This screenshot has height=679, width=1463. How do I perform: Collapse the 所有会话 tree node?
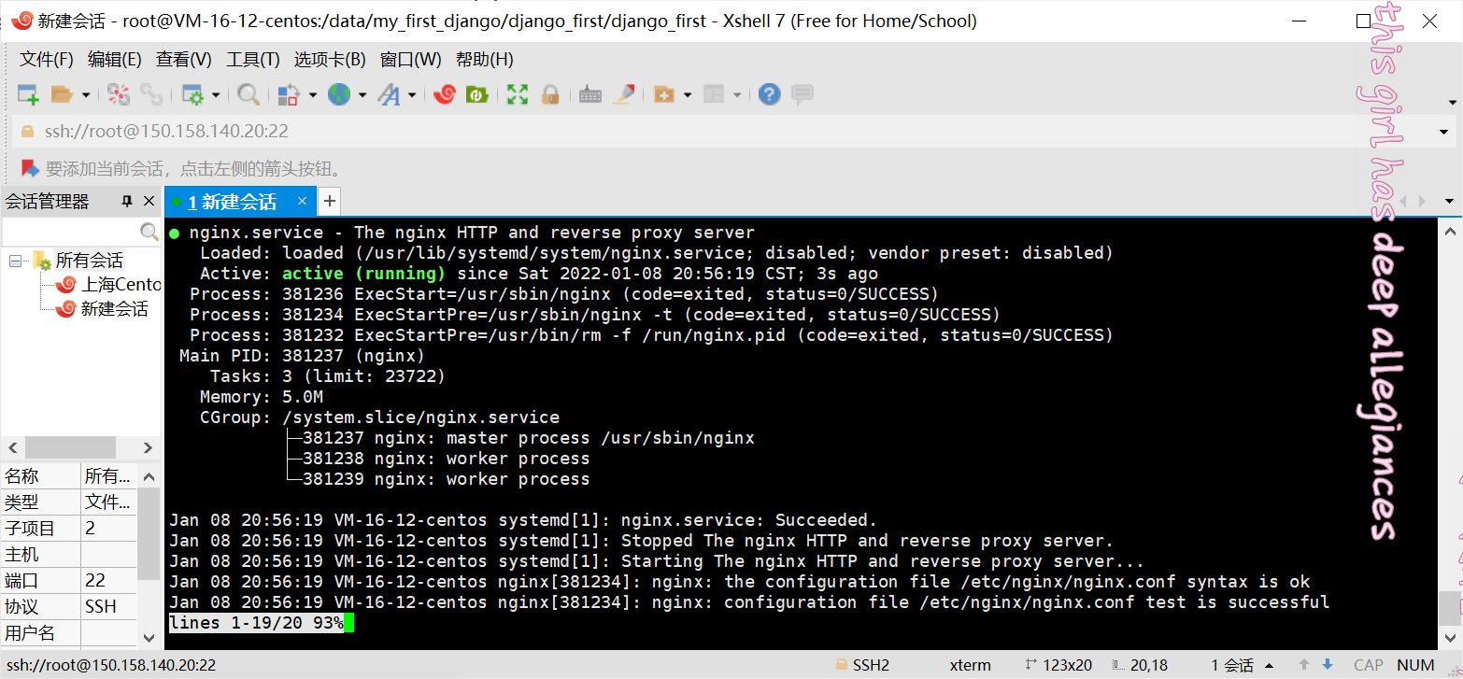pyautogui.click(x=15, y=261)
